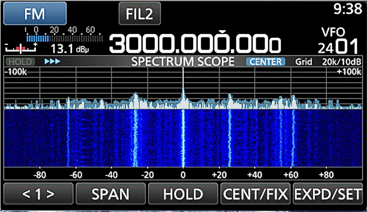Open the FIL2 filter selection
Viewport: 367px width, 212px height.
[140, 13]
